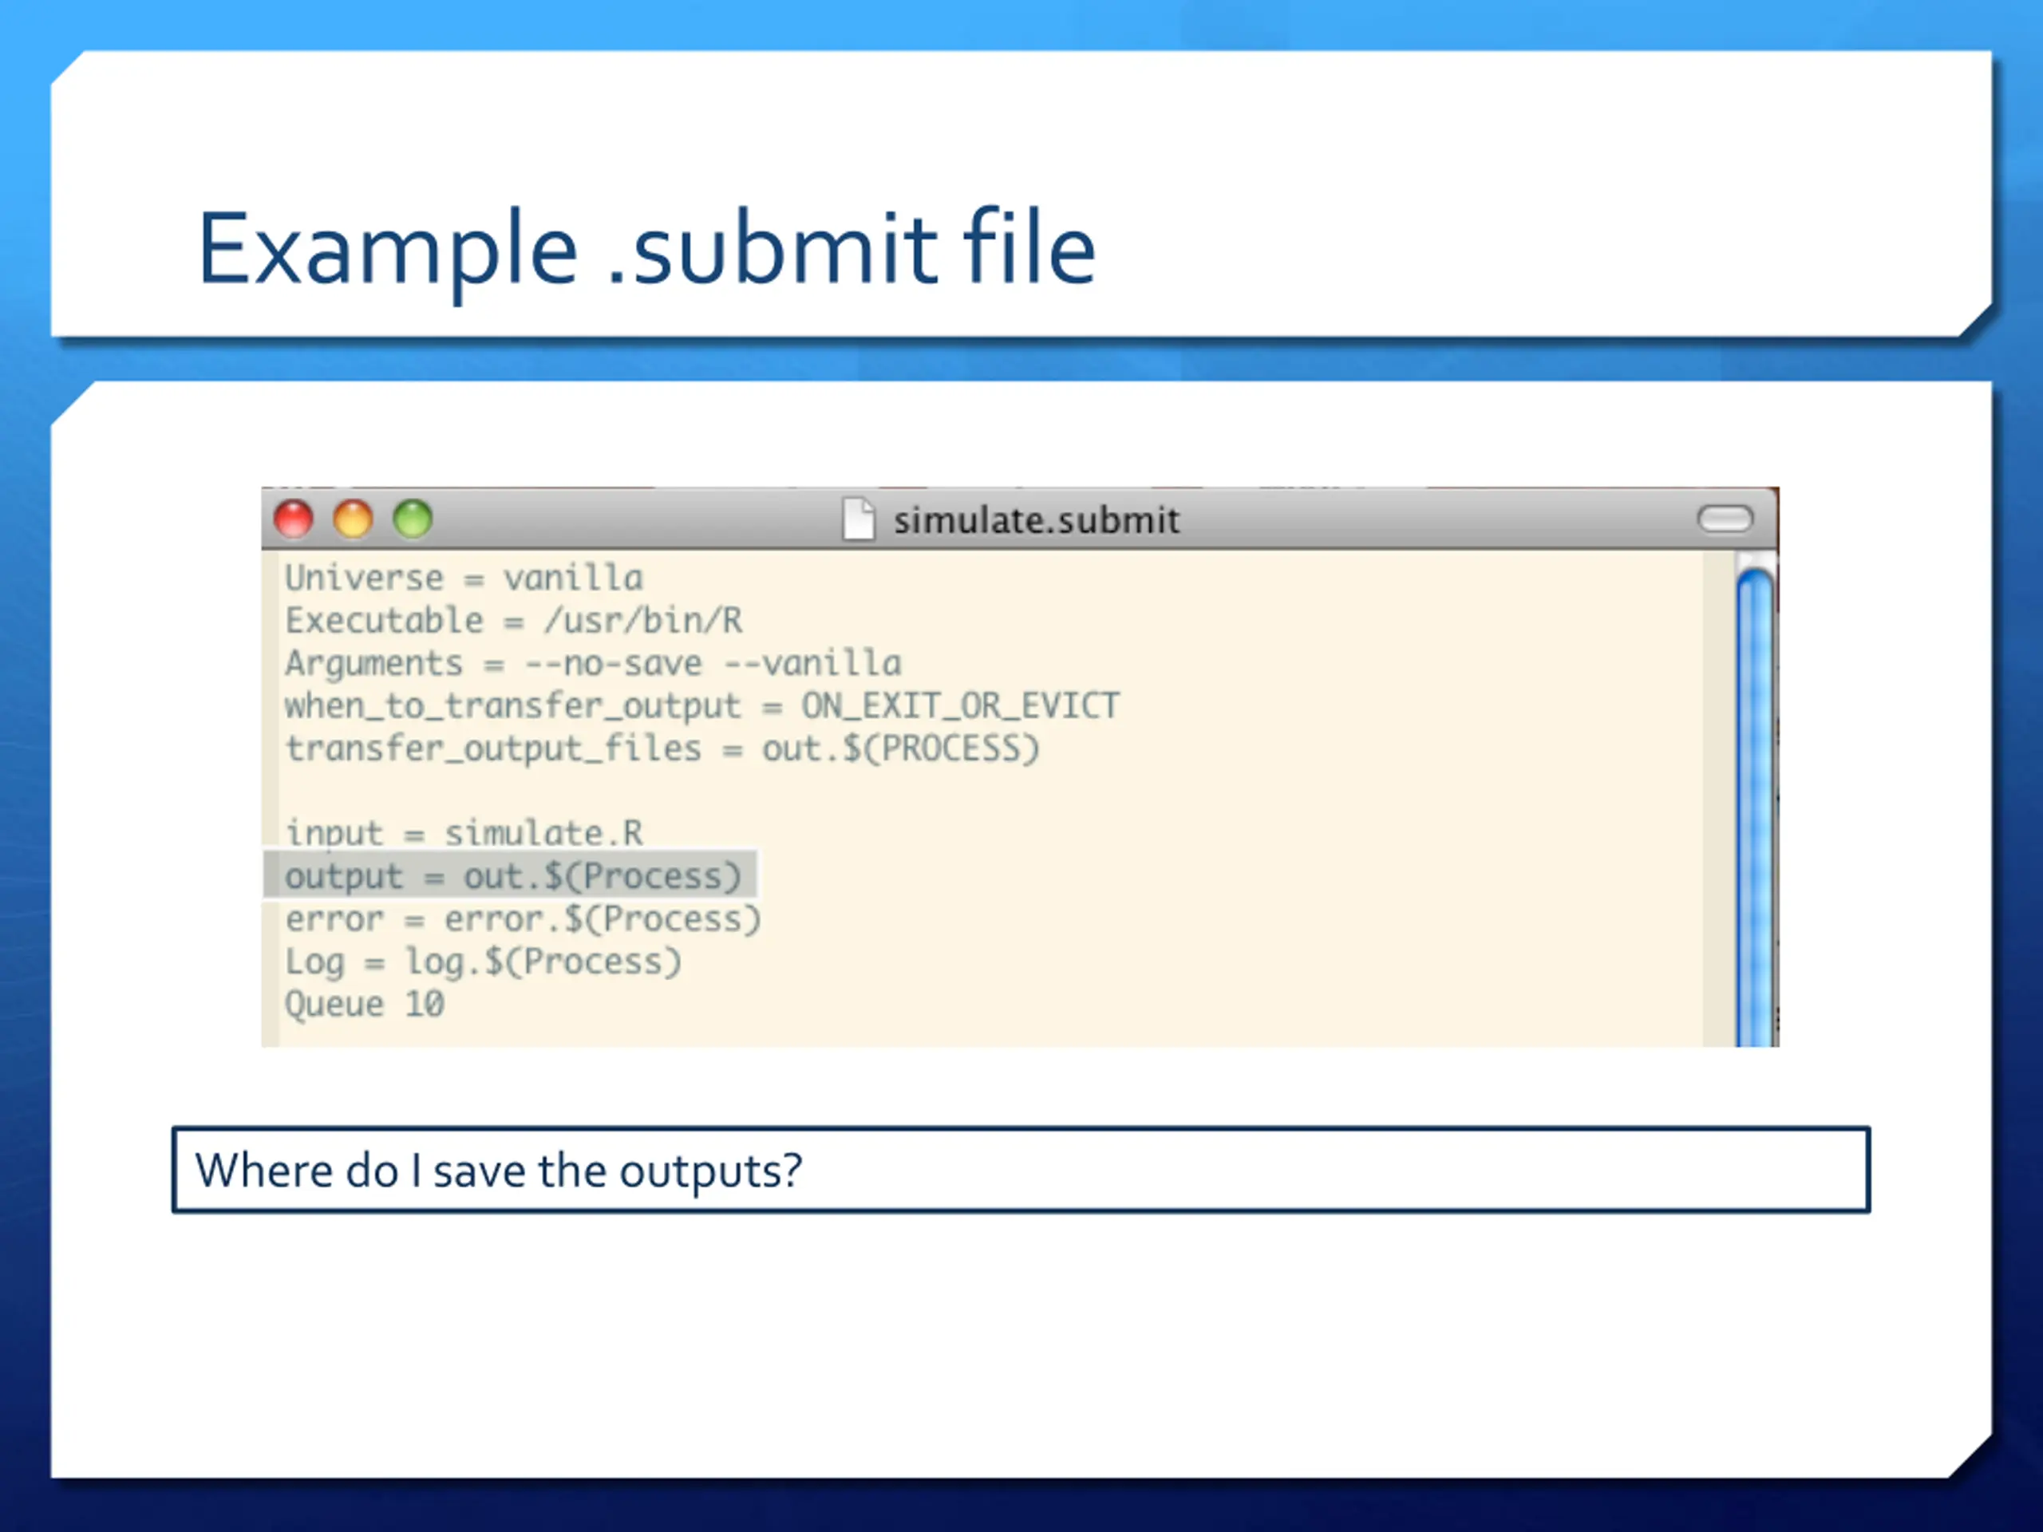Click the red close button of simulate.submit window

(x=294, y=519)
